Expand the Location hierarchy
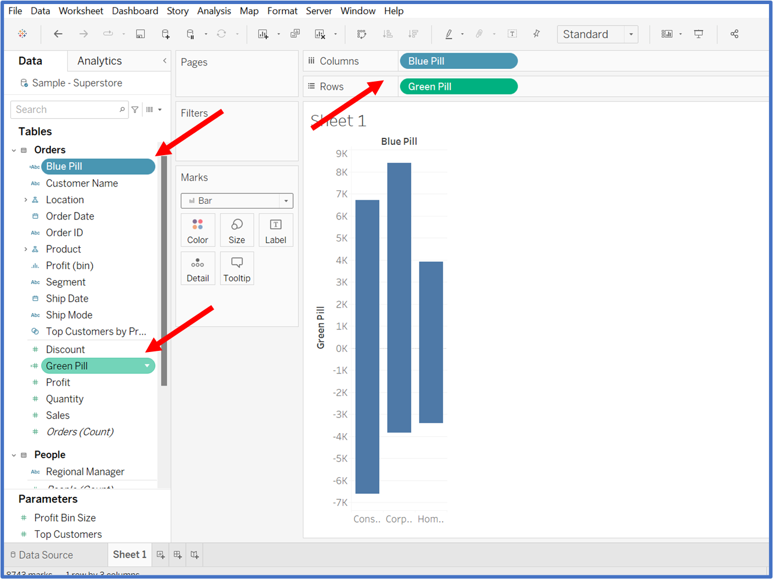This screenshot has width=773, height=579. point(25,200)
